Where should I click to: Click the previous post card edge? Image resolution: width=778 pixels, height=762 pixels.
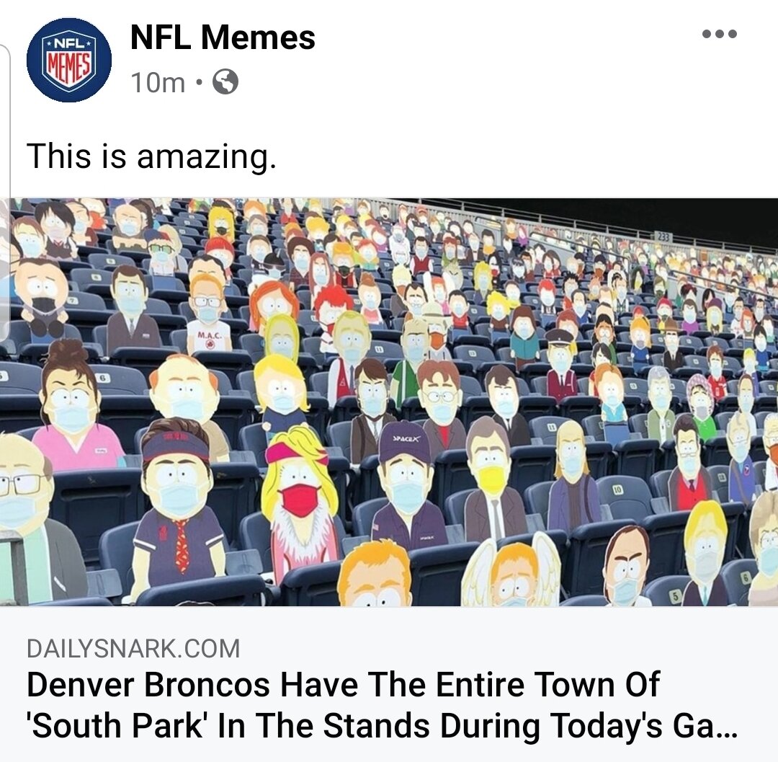point(5,194)
